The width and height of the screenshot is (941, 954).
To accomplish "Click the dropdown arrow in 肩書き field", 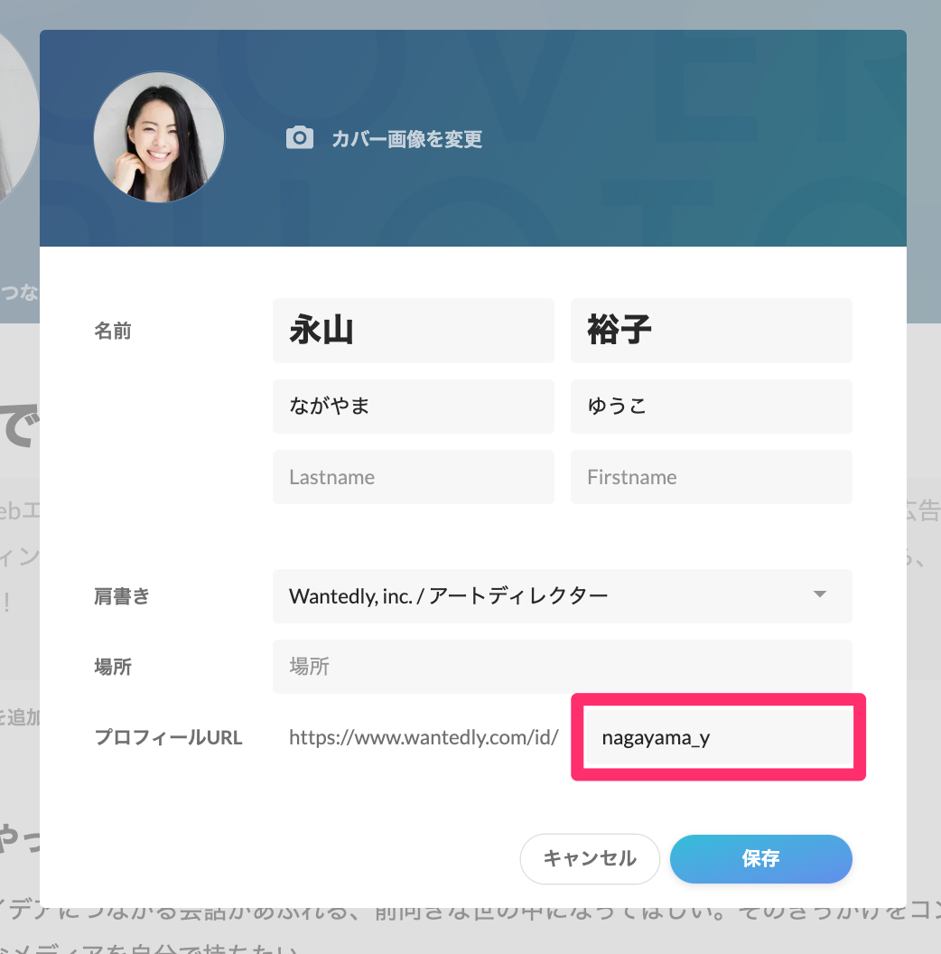I will tap(819, 594).
